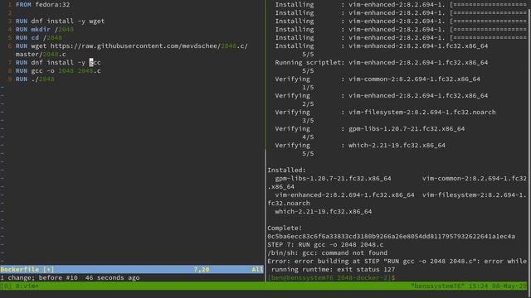Click 'running runtime: exit status 127' line

pos(333,270)
